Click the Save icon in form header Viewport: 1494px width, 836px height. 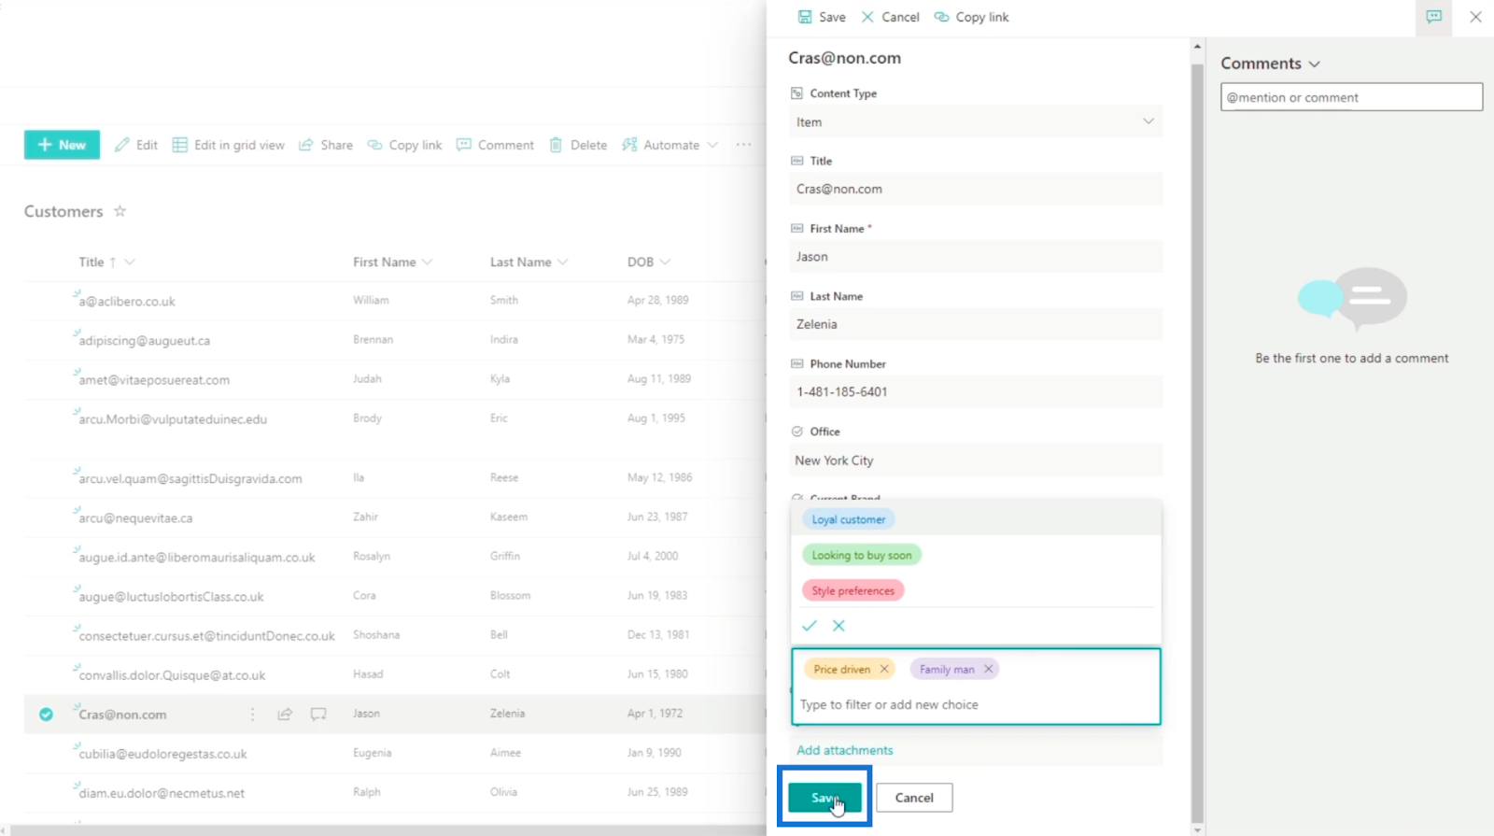(805, 17)
